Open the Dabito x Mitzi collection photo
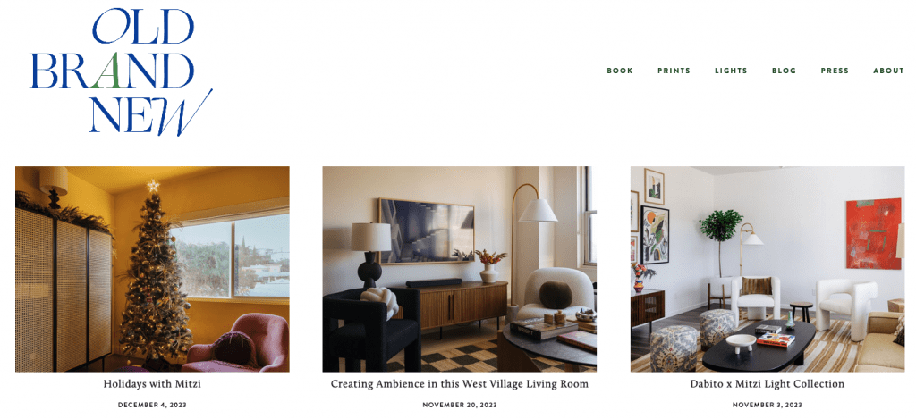The height and width of the screenshot is (419, 916). 767,269
